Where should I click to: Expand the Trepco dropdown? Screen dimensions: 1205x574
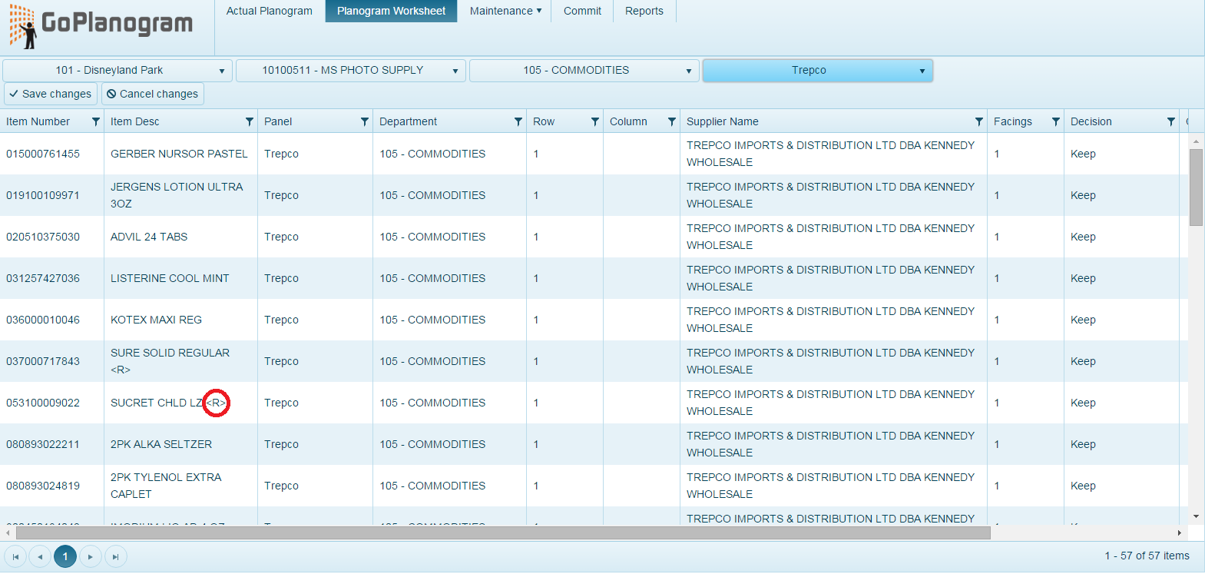coord(818,71)
